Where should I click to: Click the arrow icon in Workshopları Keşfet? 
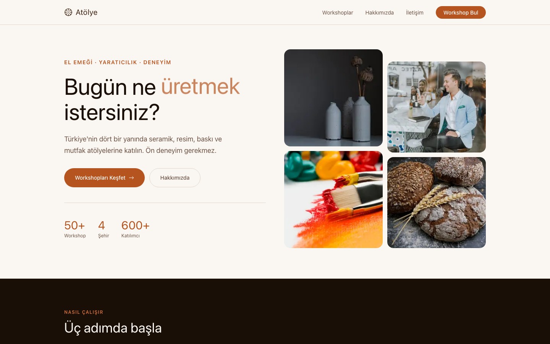point(131,178)
